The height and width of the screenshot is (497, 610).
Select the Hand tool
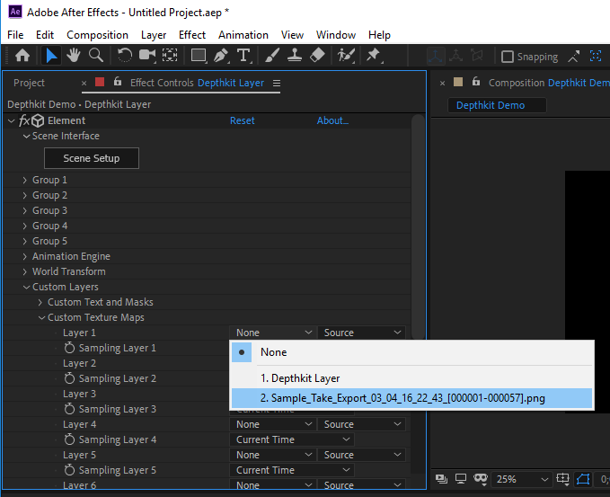click(x=73, y=56)
